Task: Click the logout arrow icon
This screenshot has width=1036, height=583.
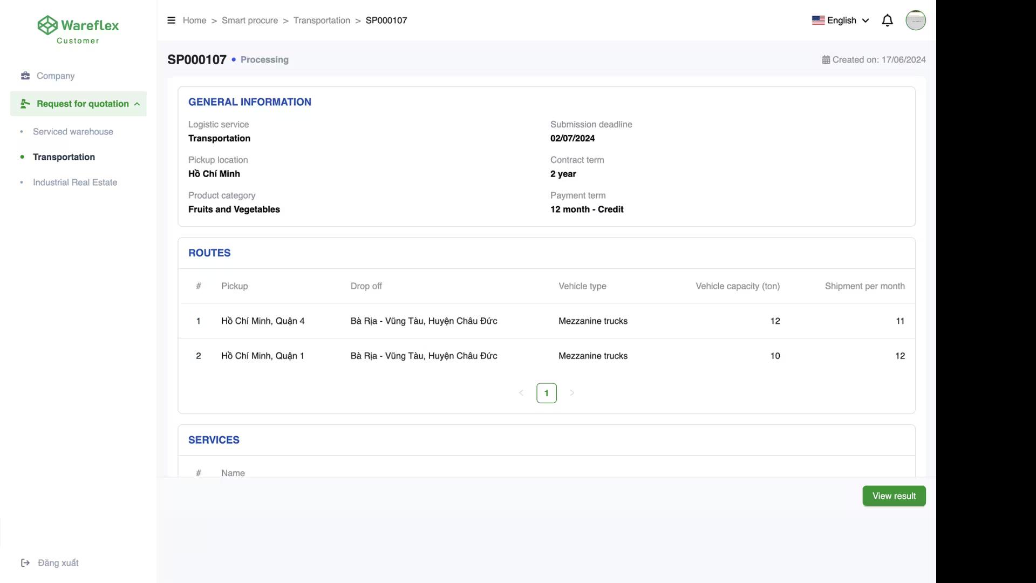Action: coord(25,563)
